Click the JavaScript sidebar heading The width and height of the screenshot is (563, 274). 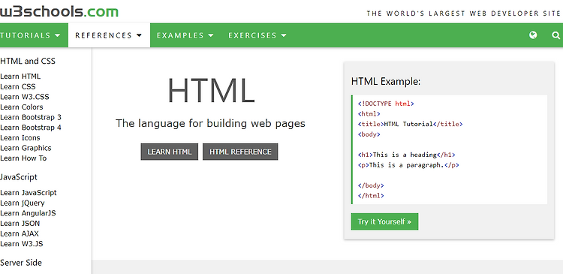[x=19, y=177]
